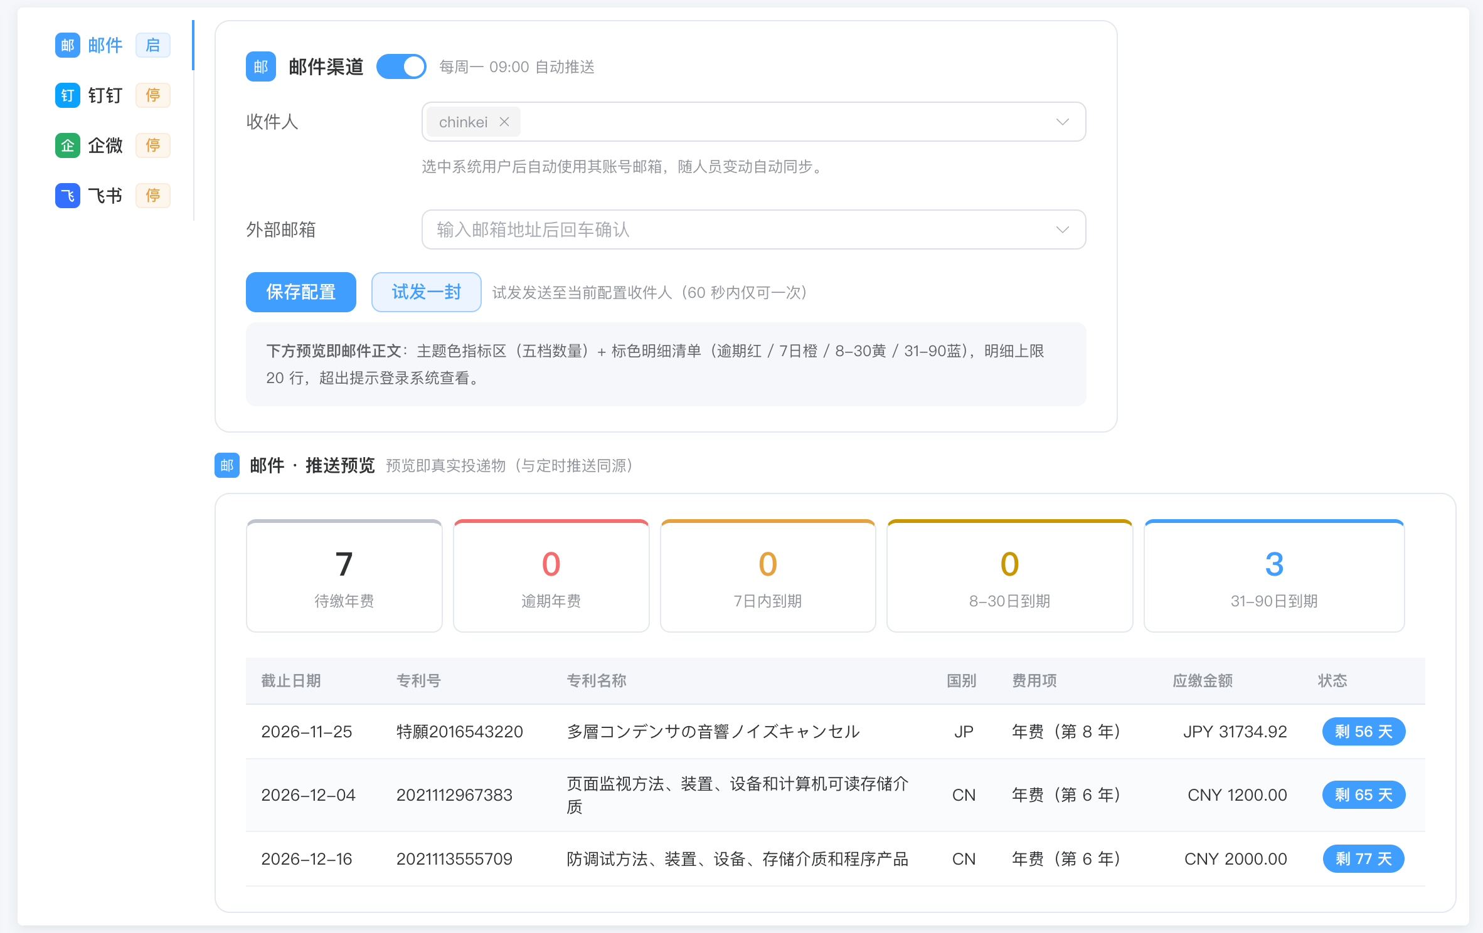Click the date 2026-12-16 cell

tap(307, 859)
